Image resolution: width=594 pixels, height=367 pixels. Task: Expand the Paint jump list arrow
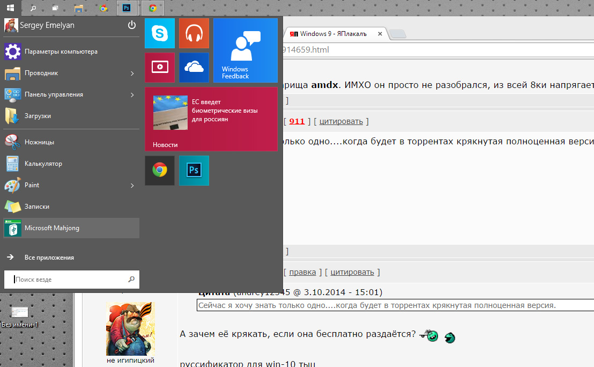pos(132,185)
